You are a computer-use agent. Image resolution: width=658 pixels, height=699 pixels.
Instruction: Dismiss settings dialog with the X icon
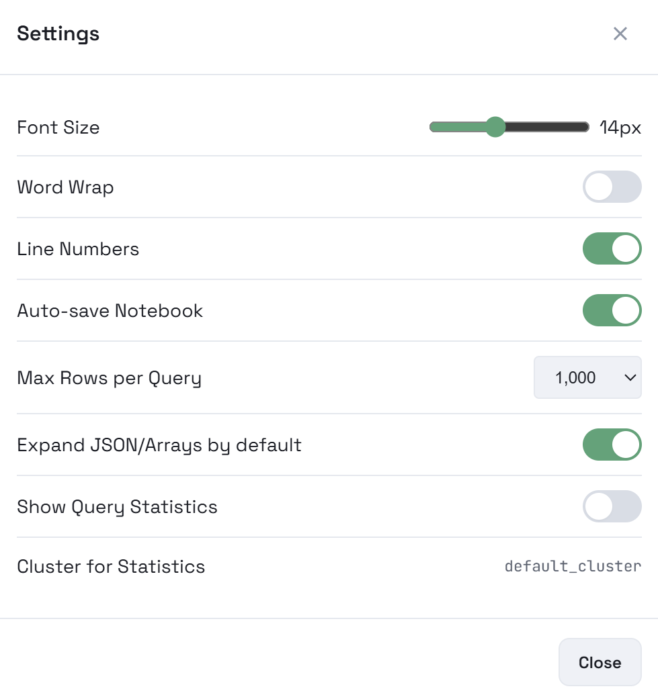[620, 34]
